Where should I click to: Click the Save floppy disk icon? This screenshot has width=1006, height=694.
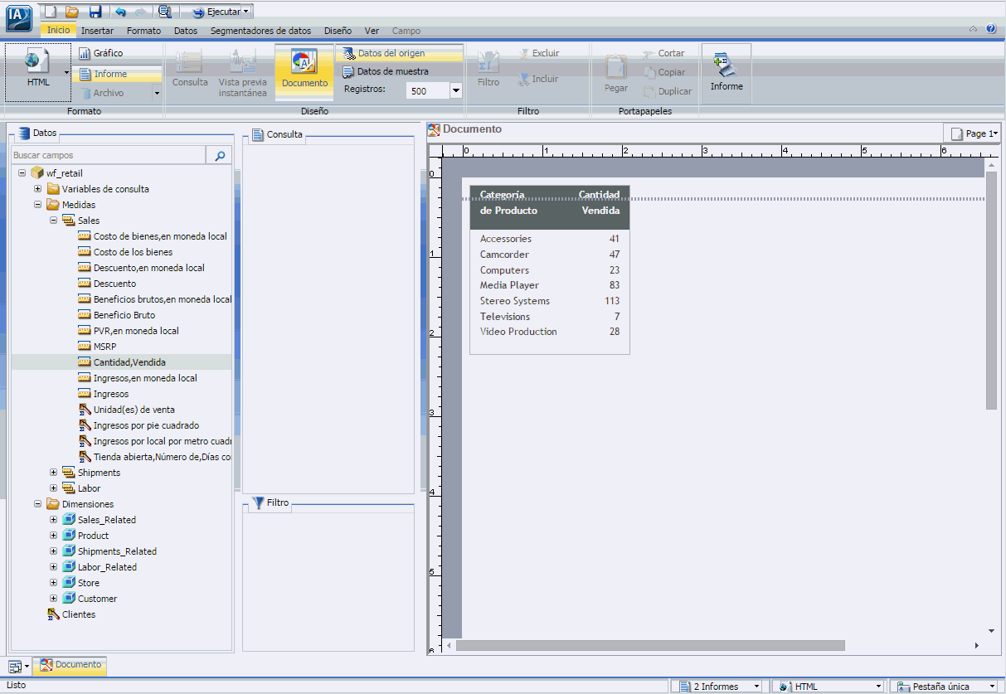(95, 12)
